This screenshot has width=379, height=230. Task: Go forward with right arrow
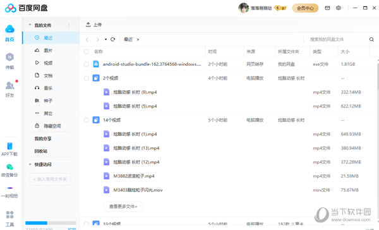click(98, 39)
